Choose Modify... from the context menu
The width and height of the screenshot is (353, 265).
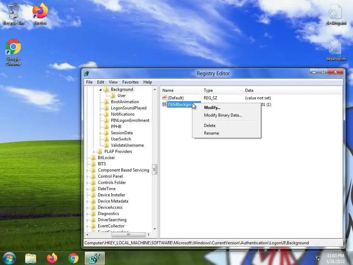[226, 108]
